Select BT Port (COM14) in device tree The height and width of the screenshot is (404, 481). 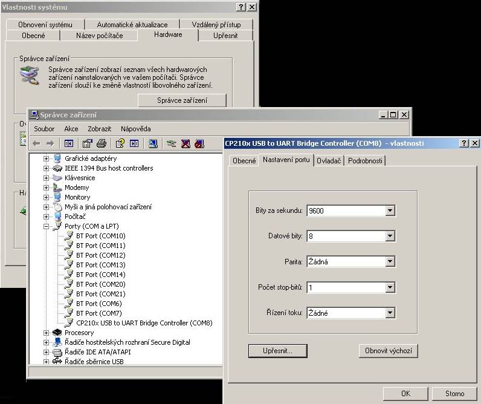100,275
